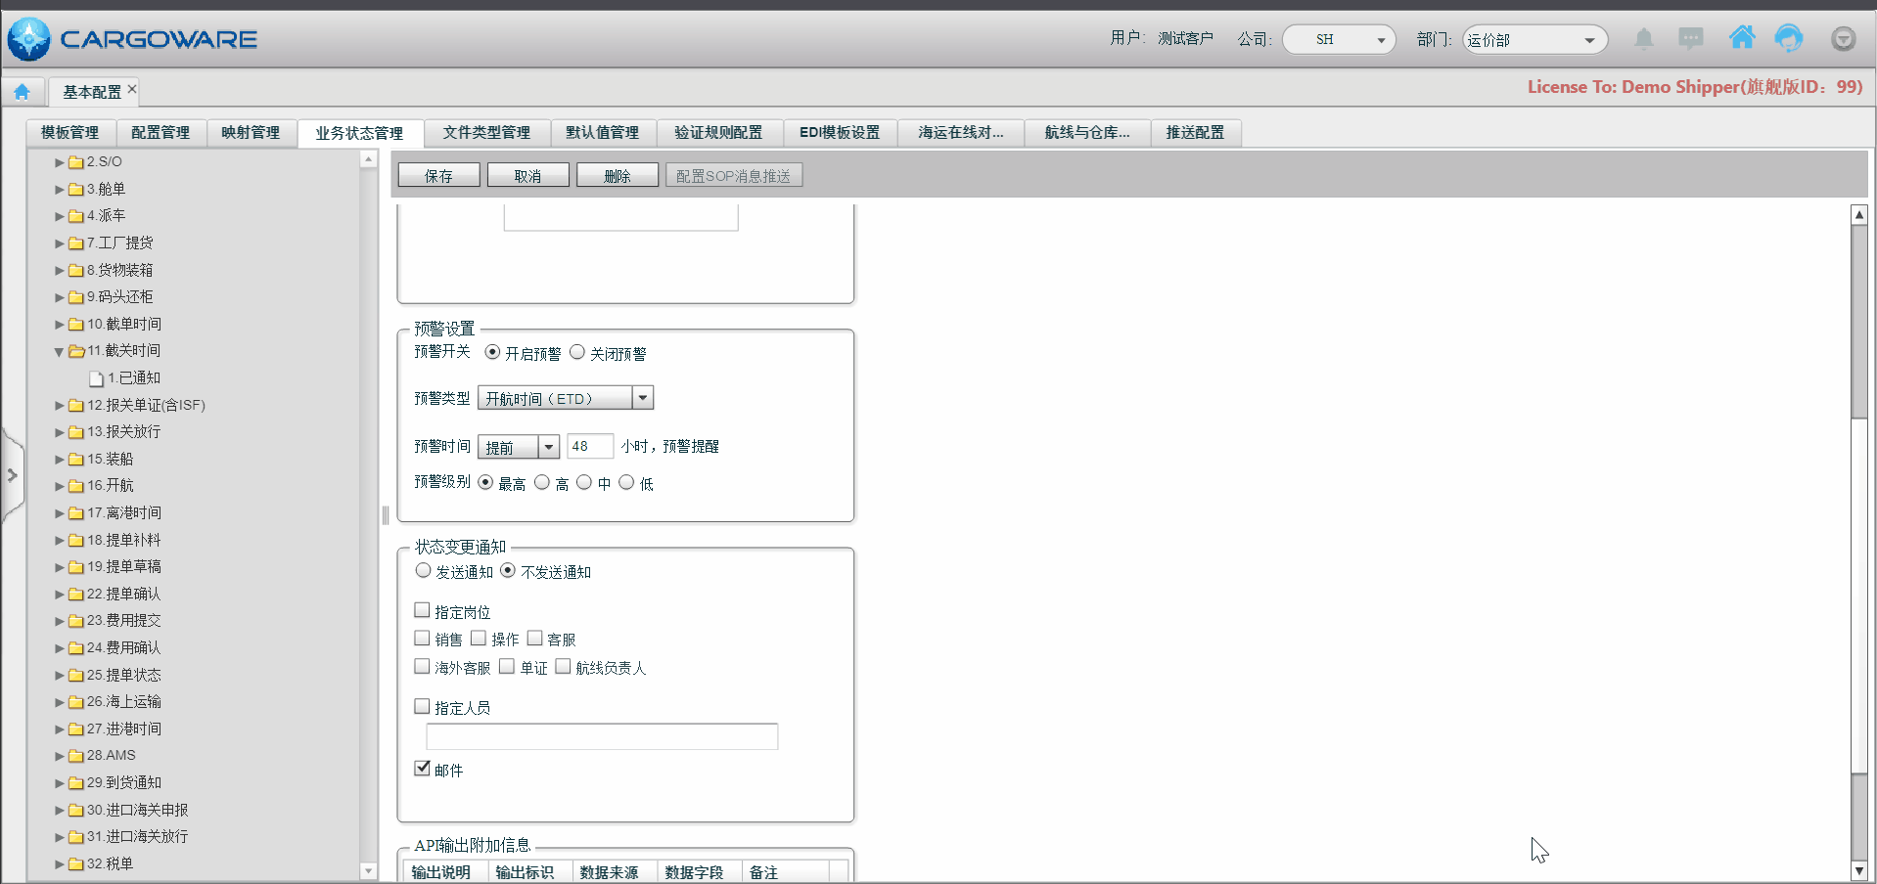The width and height of the screenshot is (1877, 884).
Task: Close the 基本配置 tab
Action: tap(132, 90)
